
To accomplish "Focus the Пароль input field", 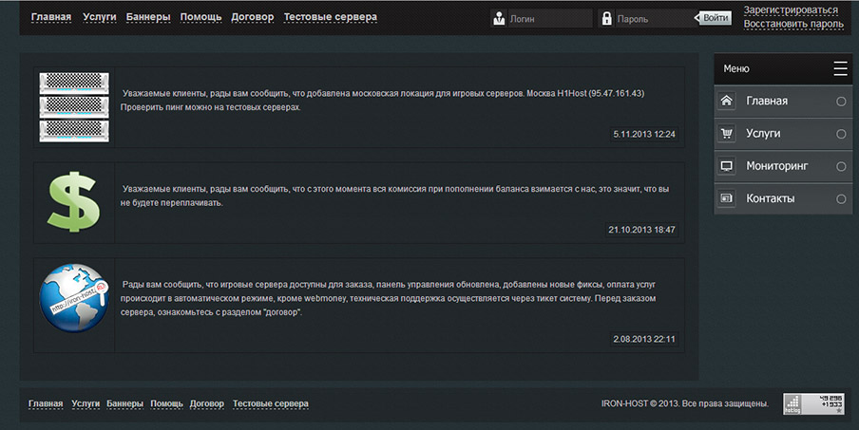I will (654, 18).
